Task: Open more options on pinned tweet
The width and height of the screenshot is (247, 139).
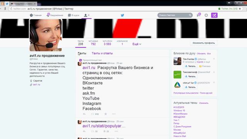Action: pos(114,114)
